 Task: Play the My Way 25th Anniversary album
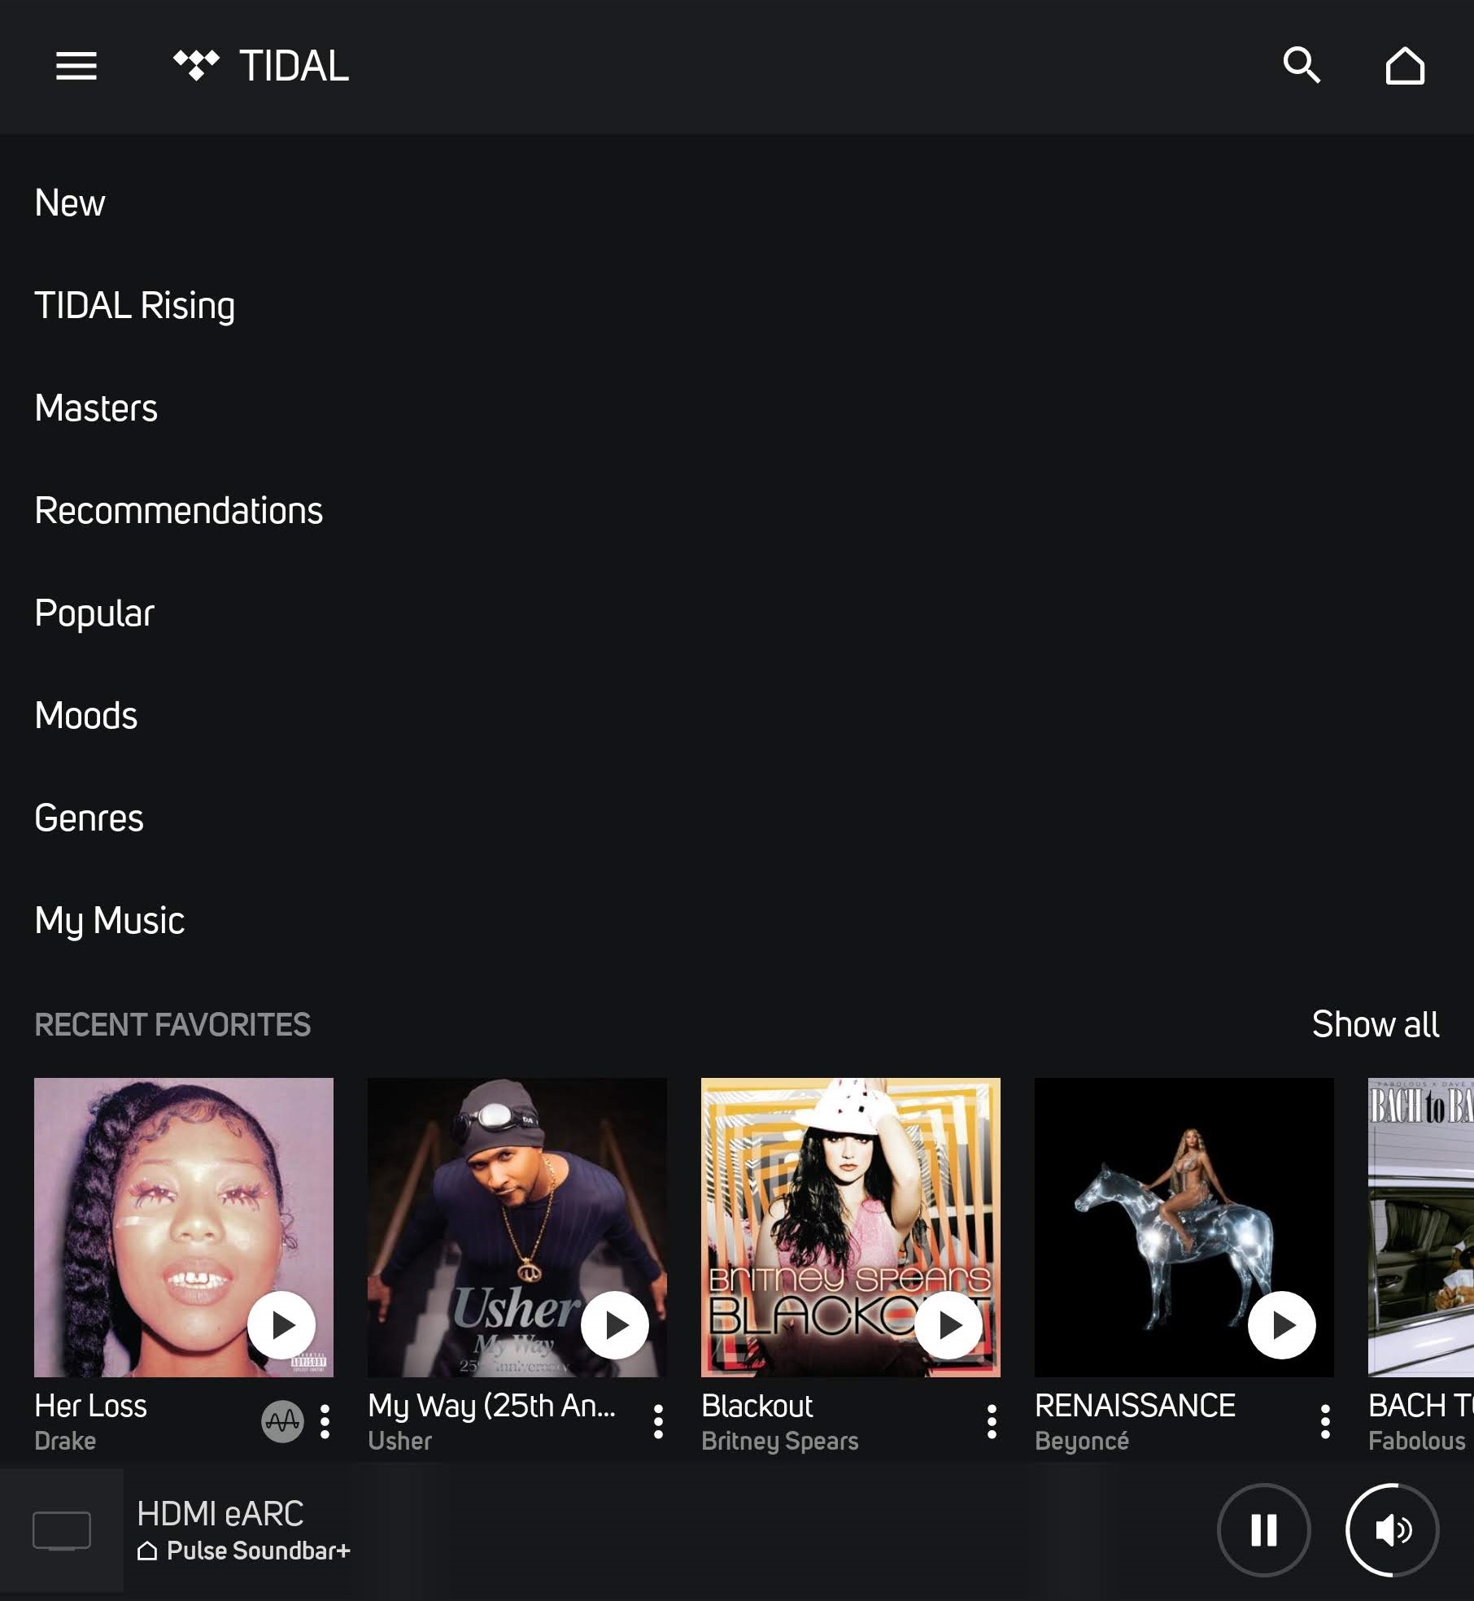point(615,1325)
